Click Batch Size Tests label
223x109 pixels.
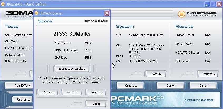(16, 61)
